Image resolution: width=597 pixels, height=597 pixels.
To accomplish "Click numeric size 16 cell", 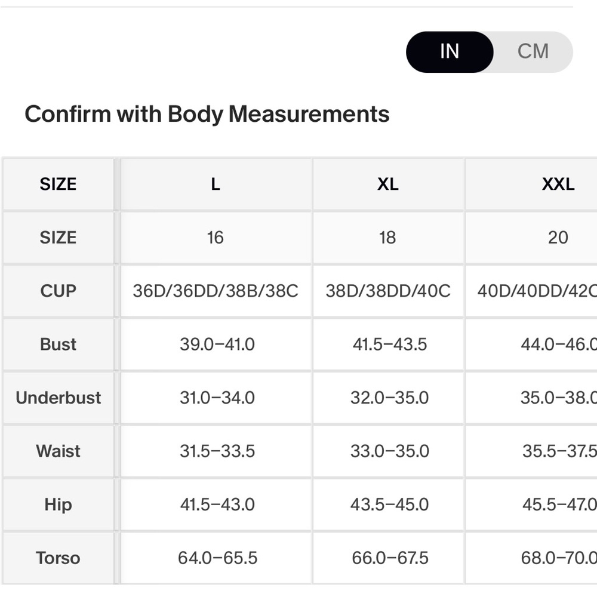I will click(x=216, y=238).
